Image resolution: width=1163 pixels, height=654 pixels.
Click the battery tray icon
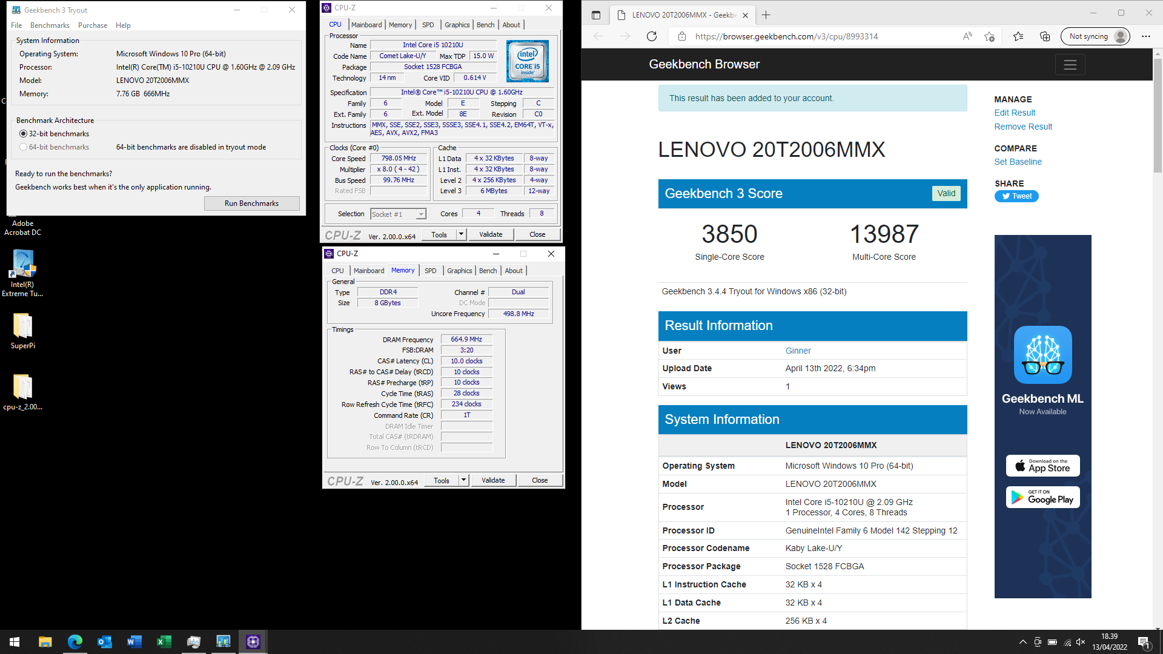[1052, 642]
